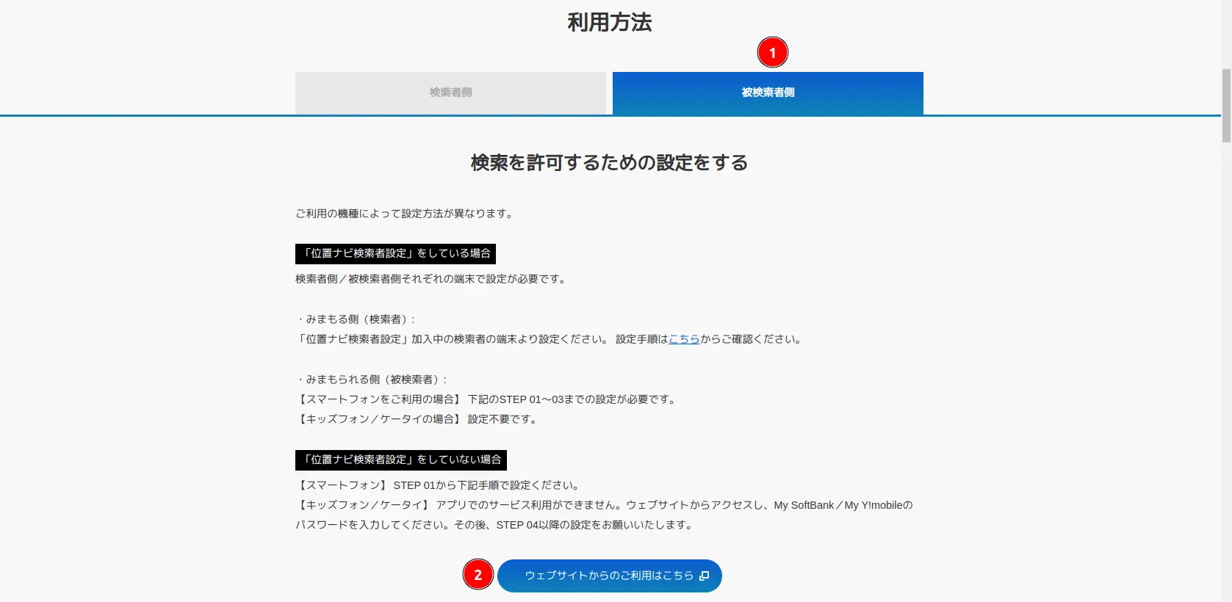
Task: Click line 【キッズフォン／ケータイの場合】 設定不要です。
Action: point(418,419)
